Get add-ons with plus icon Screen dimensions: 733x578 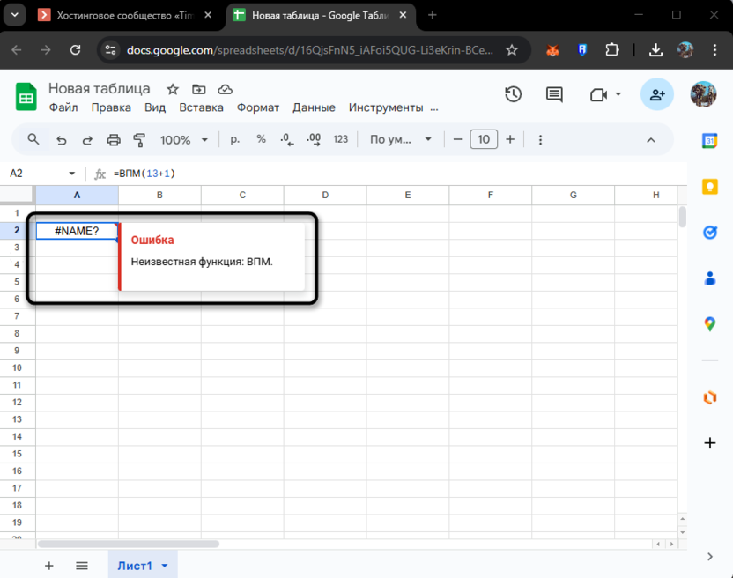(x=709, y=443)
